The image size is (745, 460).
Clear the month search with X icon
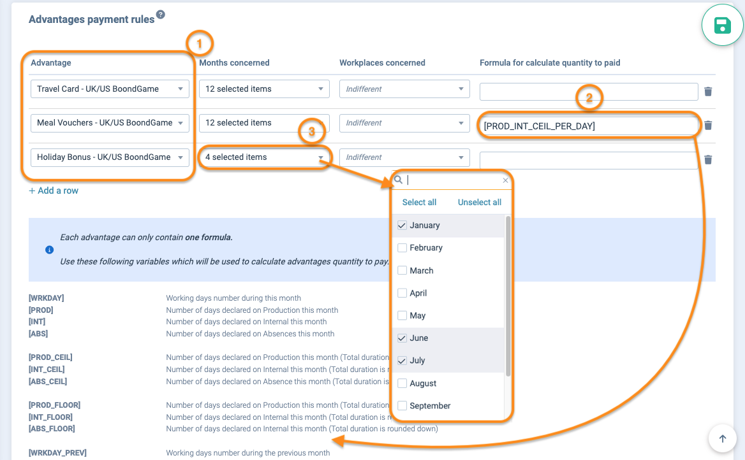(505, 181)
